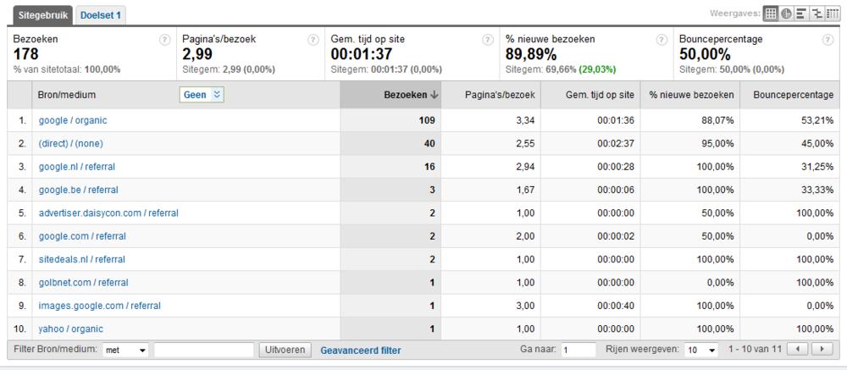
Task: Open google / organic source link
Action: 73,120
